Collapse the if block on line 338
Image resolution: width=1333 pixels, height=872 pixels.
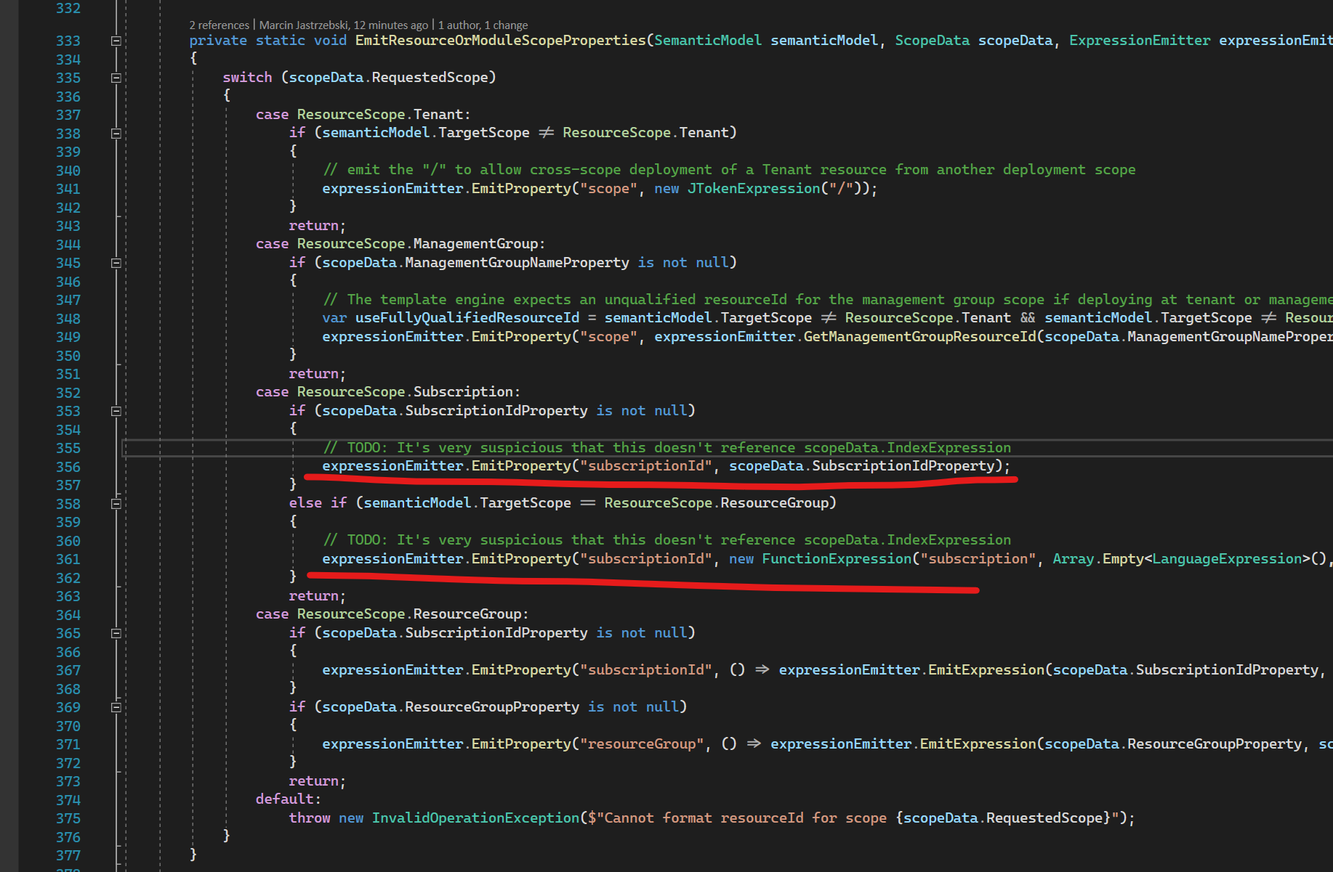click(116, 134)
